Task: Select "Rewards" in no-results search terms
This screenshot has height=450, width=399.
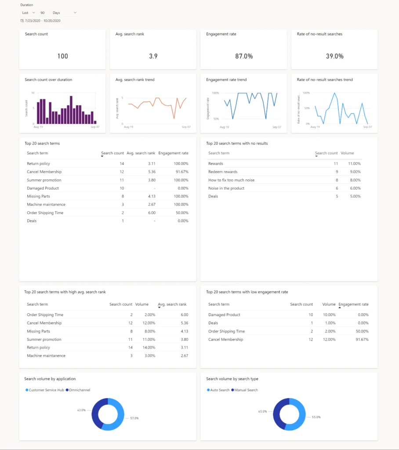Action: [215, 163]
